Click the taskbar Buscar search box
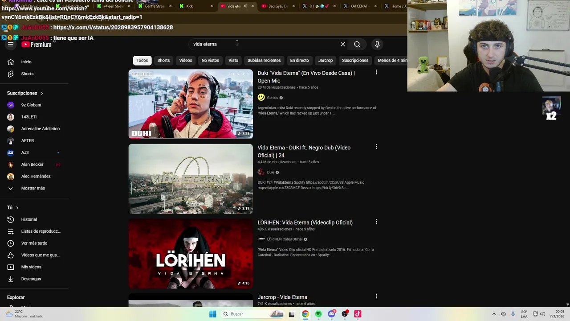 (252, 314)
